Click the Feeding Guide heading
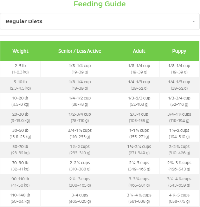 tap(100, 4)
